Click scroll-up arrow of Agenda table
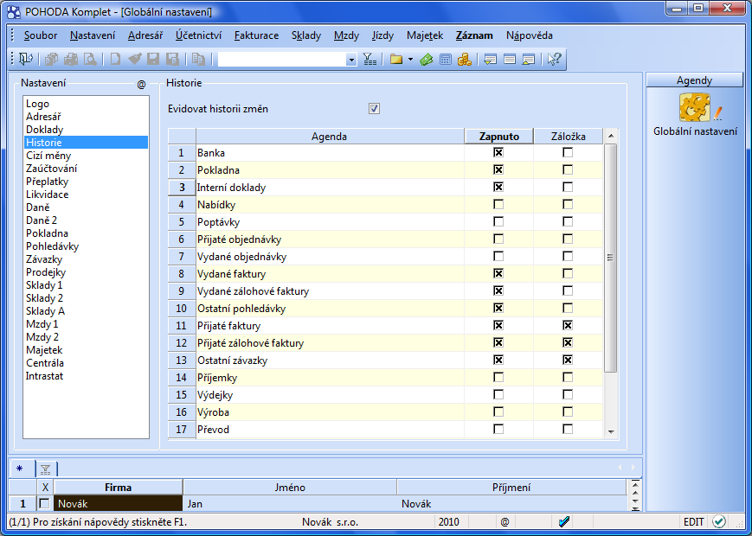This screenshot has width=752, height=536. pyautogui.click(x=611, y=136)
